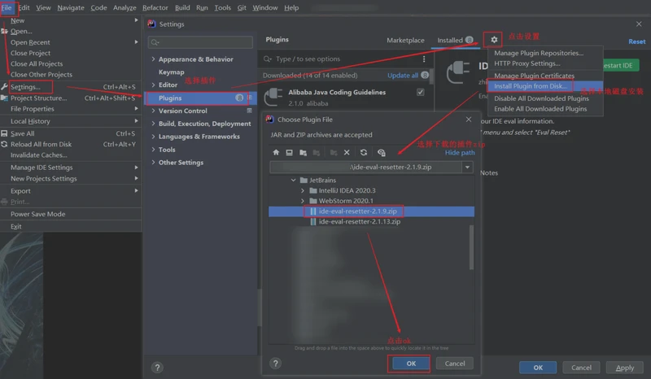Uncheck the Alibaba Java Coding Guidelines plugin
The image size is (651, 379).
tap(420, 93)
